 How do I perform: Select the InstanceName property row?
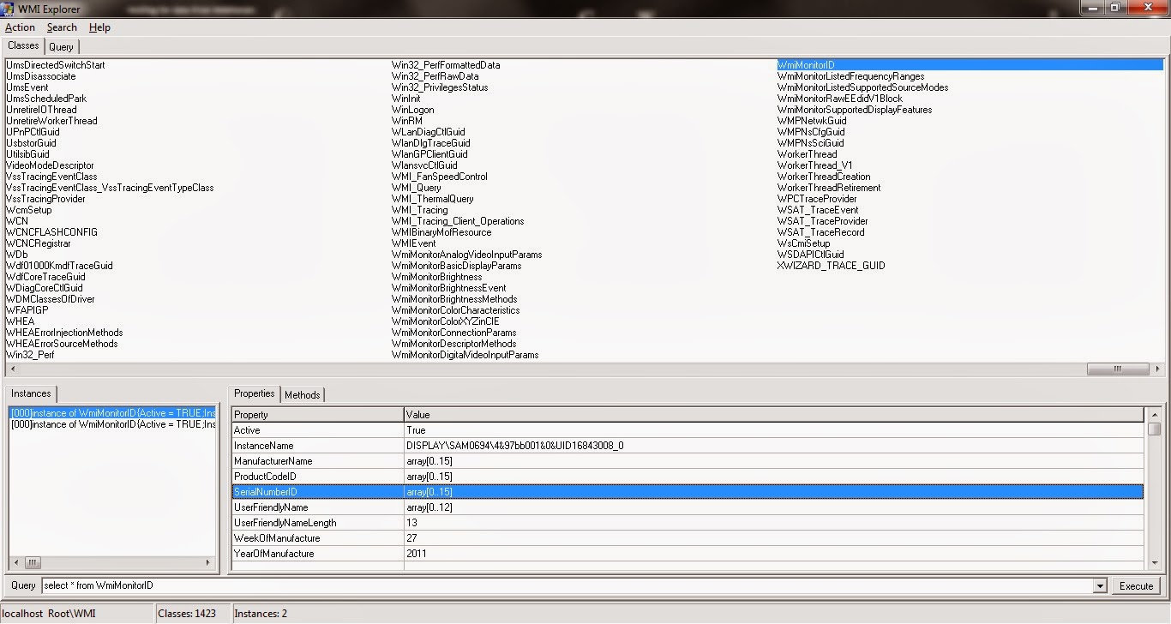tap(688, 446)
